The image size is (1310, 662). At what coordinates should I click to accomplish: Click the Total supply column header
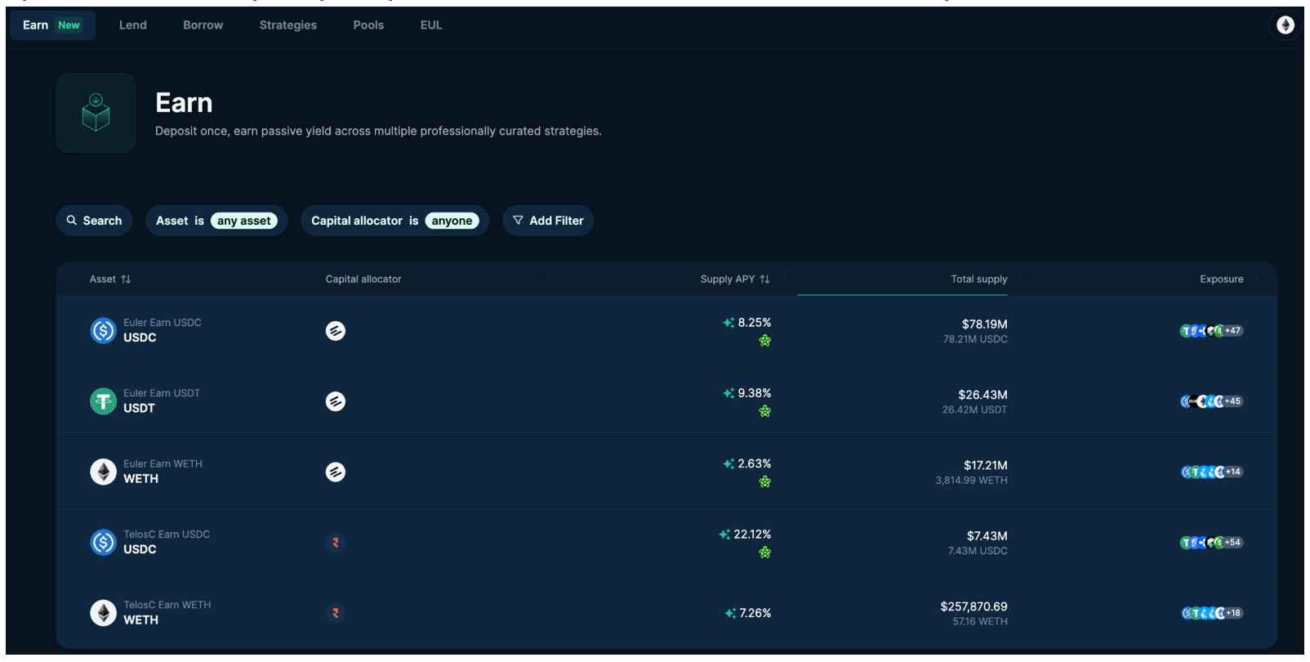pos(978,280)
